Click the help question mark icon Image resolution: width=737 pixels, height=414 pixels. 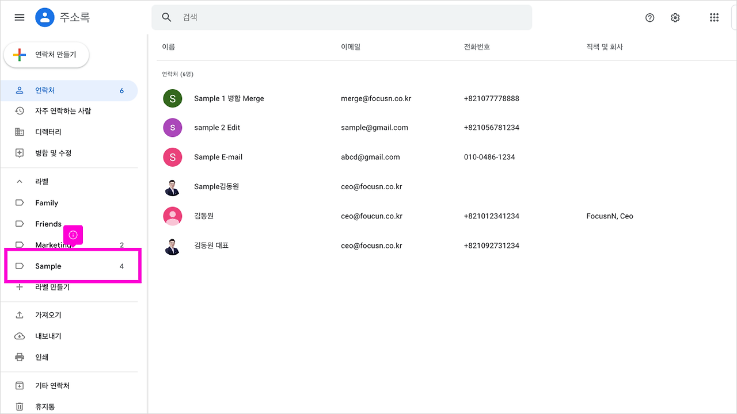[x=649, y=17]
